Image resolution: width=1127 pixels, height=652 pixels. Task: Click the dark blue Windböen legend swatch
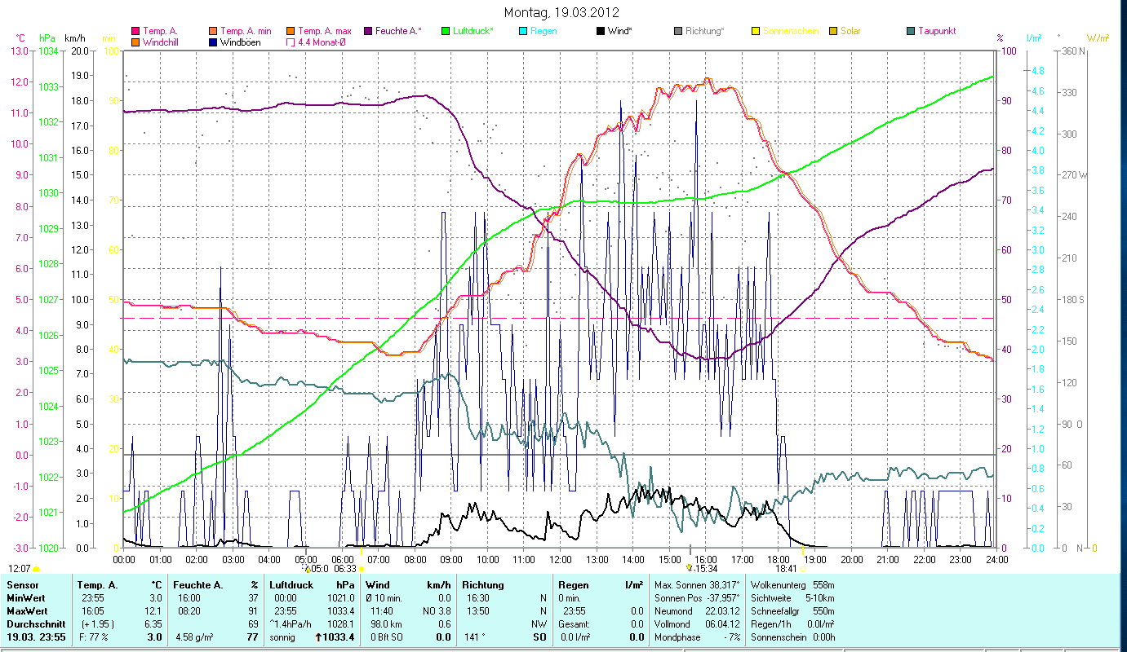(213, 42)
